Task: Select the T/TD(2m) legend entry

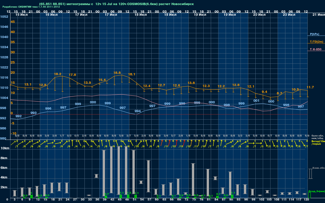Action: coord(316,42)
